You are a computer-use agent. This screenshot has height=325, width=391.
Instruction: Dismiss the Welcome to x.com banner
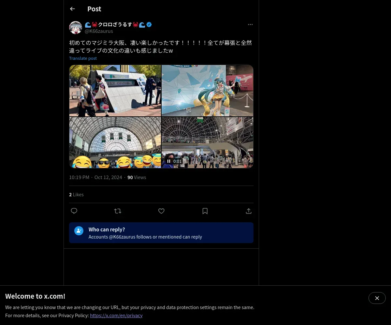point(377,298)
